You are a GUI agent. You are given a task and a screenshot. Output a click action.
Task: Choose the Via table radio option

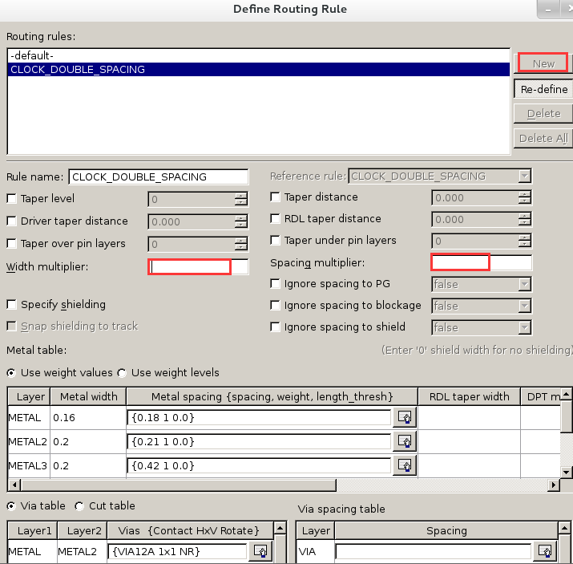(x=11, y=506)
